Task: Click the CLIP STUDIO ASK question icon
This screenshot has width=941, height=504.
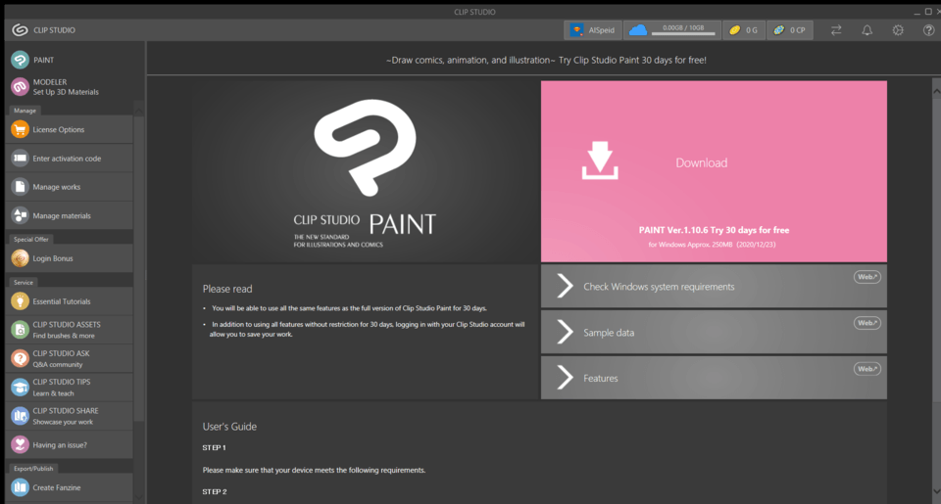Action: (x=20, y=358)
